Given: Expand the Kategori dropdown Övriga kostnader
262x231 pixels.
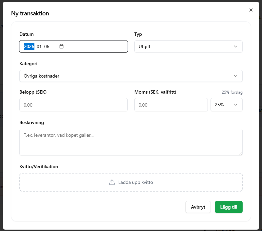Looking at the screenshot, I should click(x=131, y=76).
